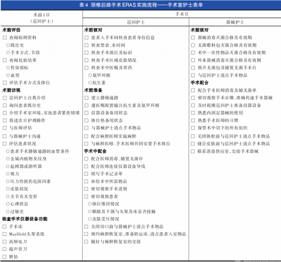Select the 既往史 radio circle

click(x=8, y=45)
